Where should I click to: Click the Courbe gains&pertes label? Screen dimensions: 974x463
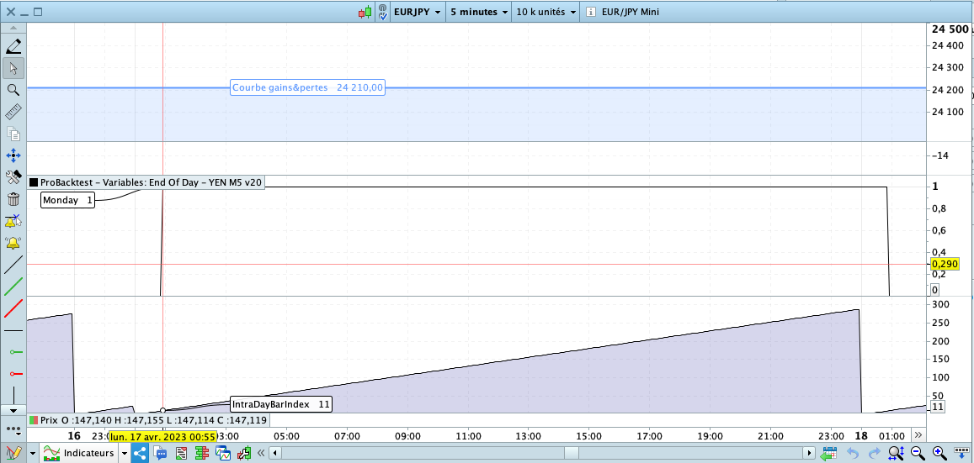(307, 88)
